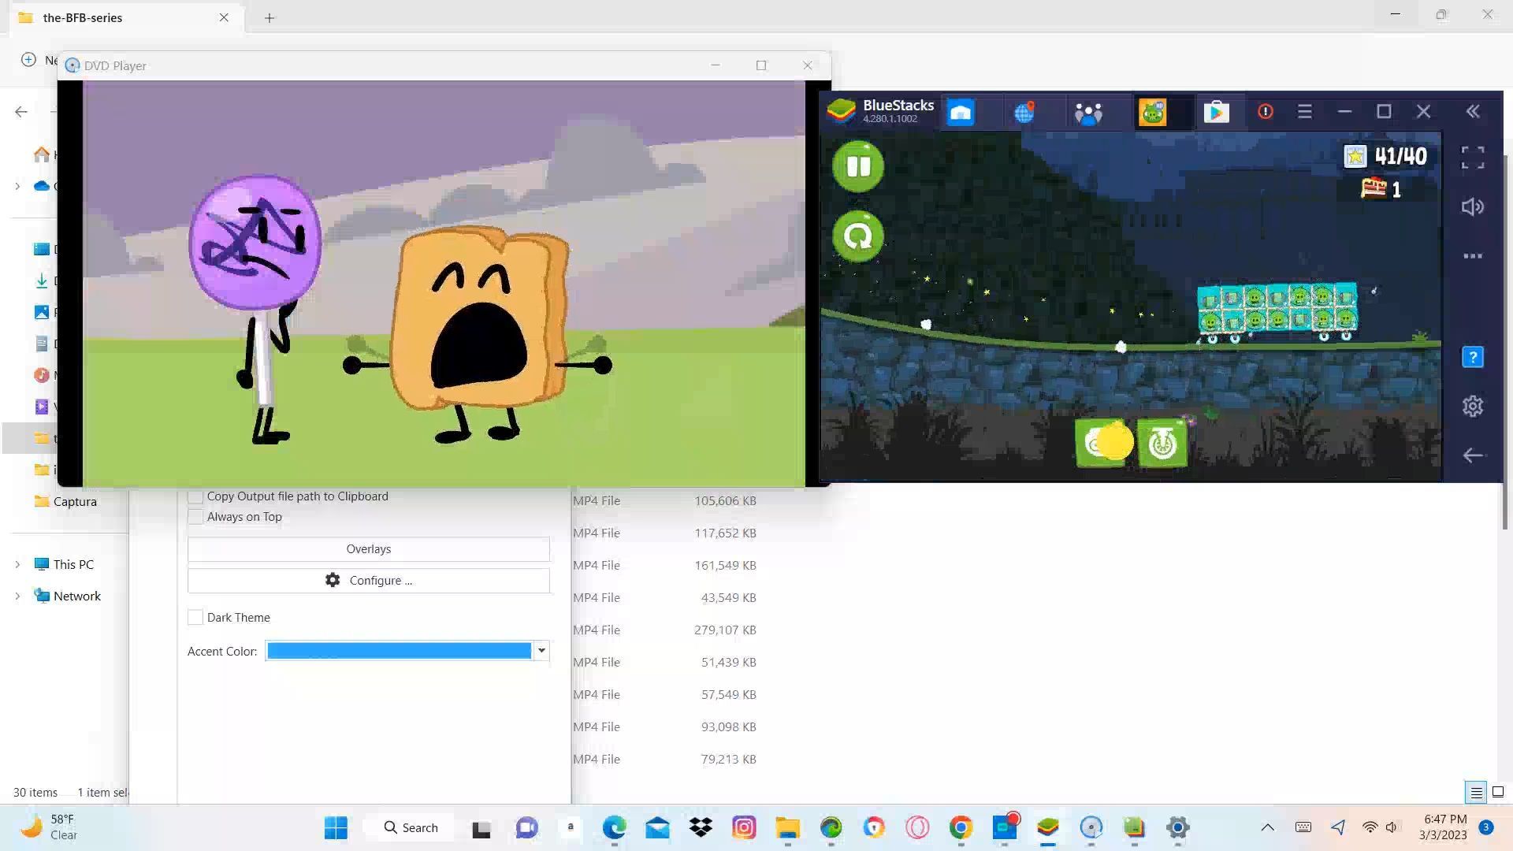Click the blue Accent Color swatch
The width and height of the screenshot is (1513, 851).
point(400,651)
